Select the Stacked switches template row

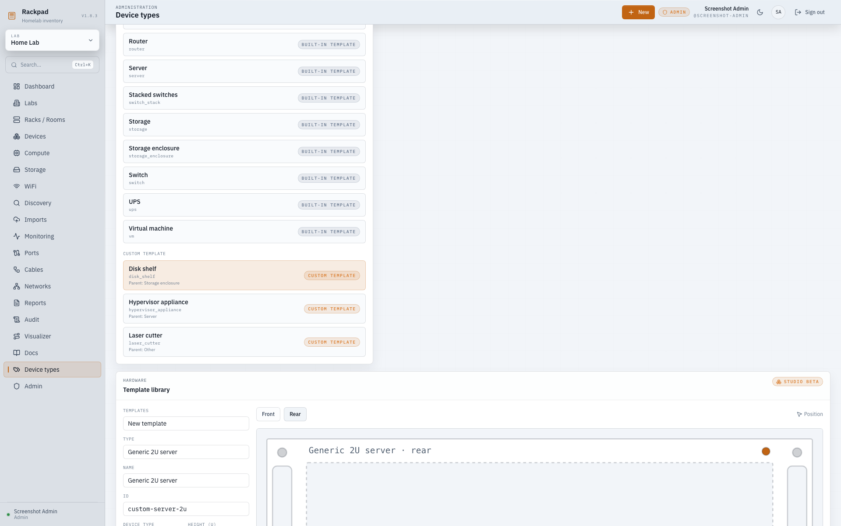tap(244, 98)
